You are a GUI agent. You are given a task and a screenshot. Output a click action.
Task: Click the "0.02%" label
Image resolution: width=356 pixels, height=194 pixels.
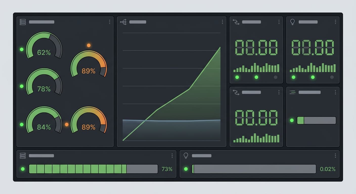pyautogui.click(x=328, y=169)
